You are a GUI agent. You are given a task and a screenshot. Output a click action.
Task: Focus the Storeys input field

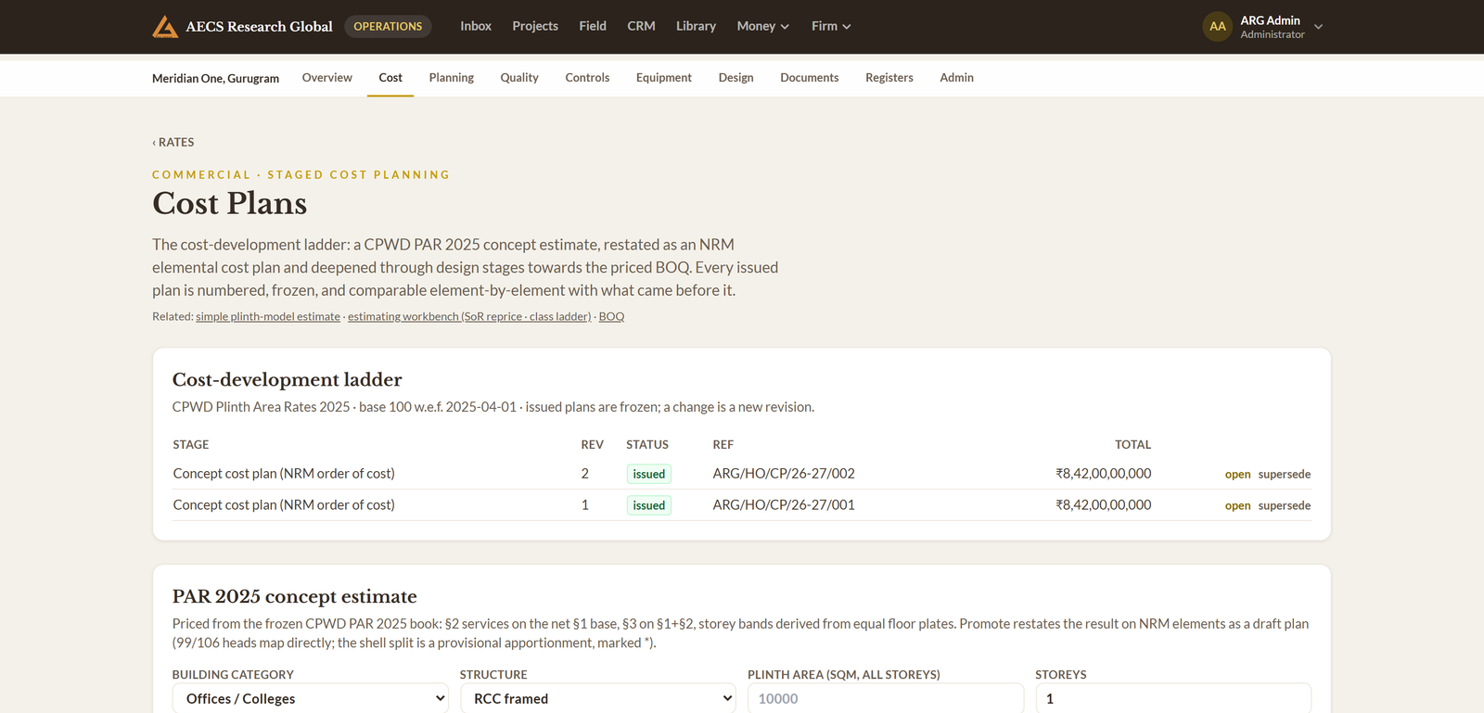tap(1173, 698)
